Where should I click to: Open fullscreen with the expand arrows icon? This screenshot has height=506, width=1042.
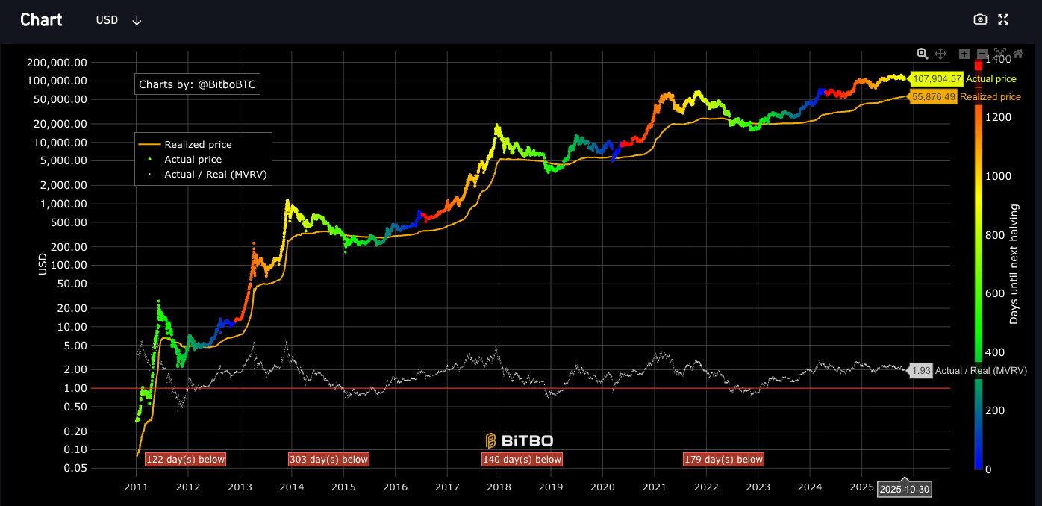coord(1004,19)
